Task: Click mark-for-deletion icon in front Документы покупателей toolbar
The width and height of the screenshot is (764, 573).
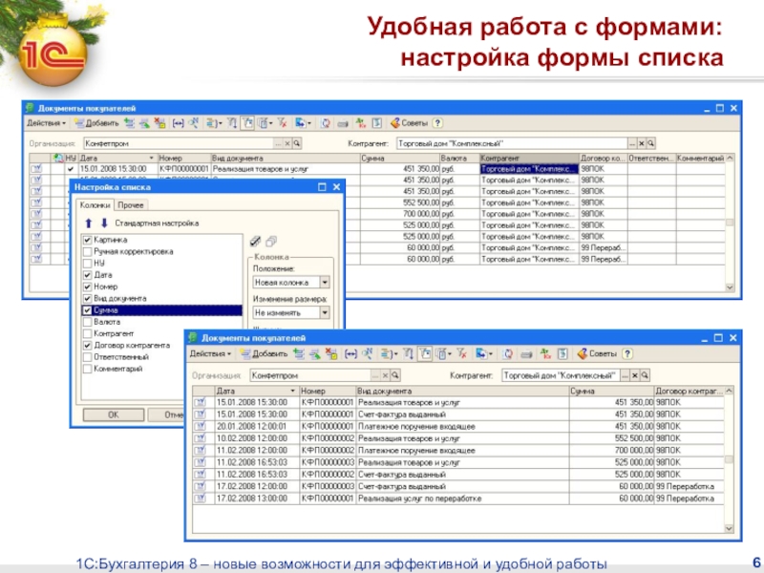Action: [331, 354]
